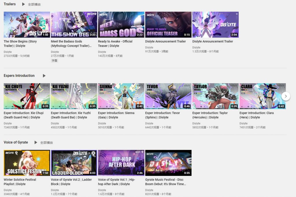Click Dislyte channel name under The Show Begins
Viewport: 296px width, 197px height.
point(8,52)
